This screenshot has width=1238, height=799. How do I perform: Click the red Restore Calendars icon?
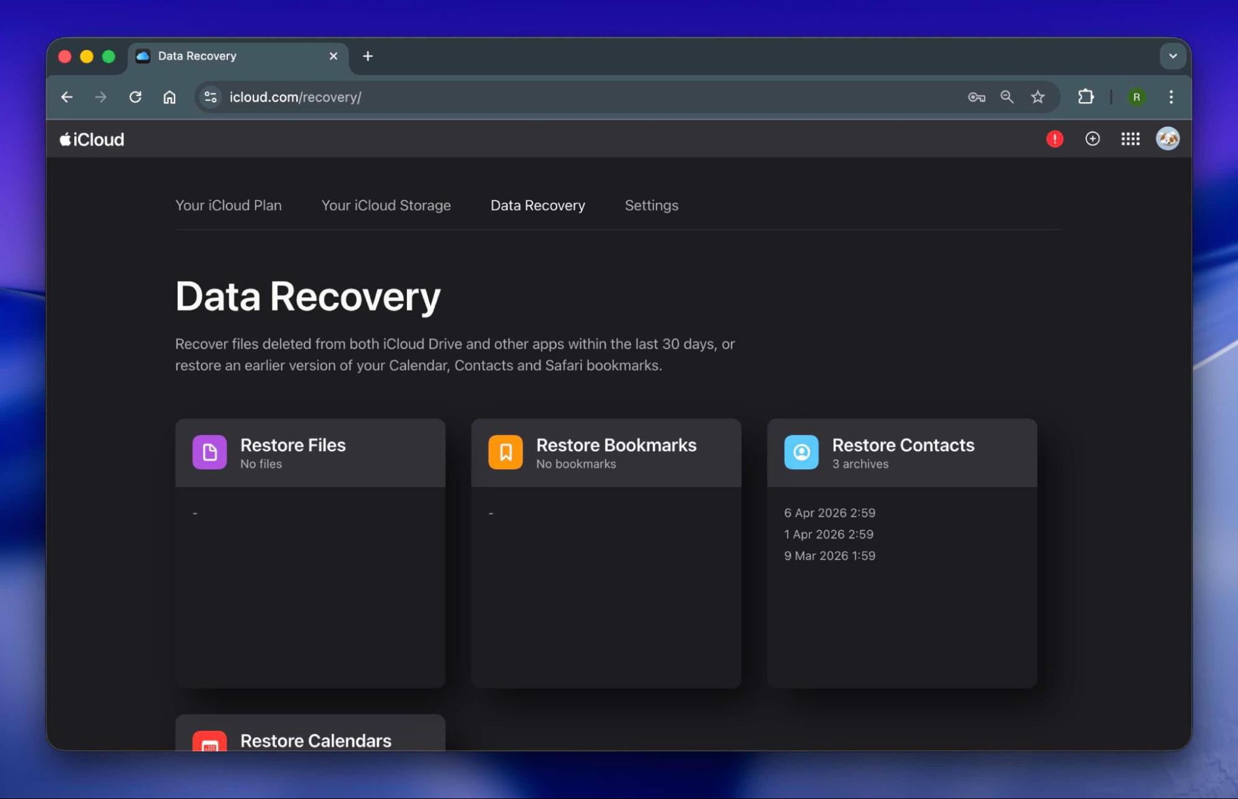tap(209, 741)
